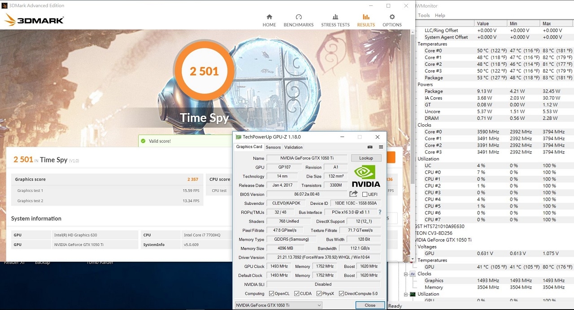Click the Bus Interface question mark
Viewport: 574px width, 310px height.
coord(380,212)
